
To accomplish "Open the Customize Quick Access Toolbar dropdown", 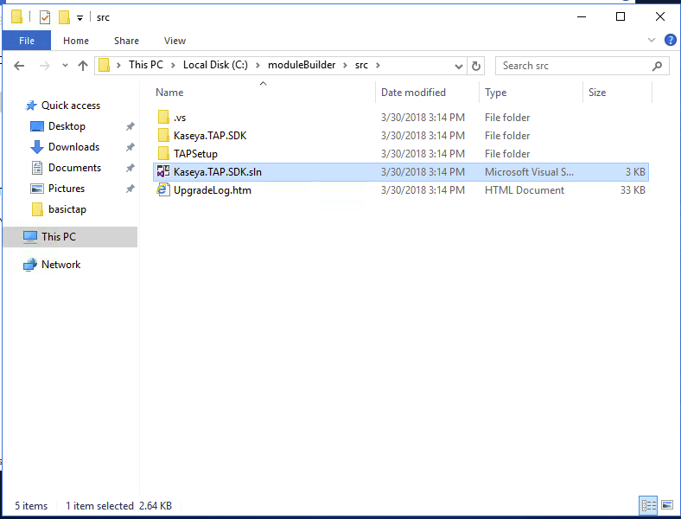I will 80,18.
